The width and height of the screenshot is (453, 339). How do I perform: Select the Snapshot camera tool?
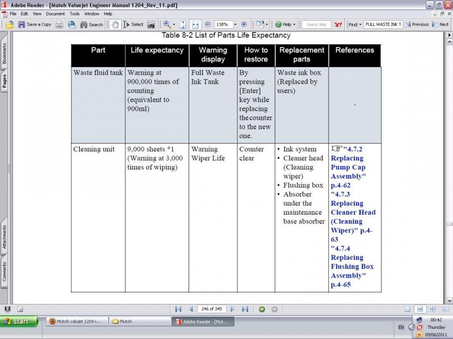(151, 25)
